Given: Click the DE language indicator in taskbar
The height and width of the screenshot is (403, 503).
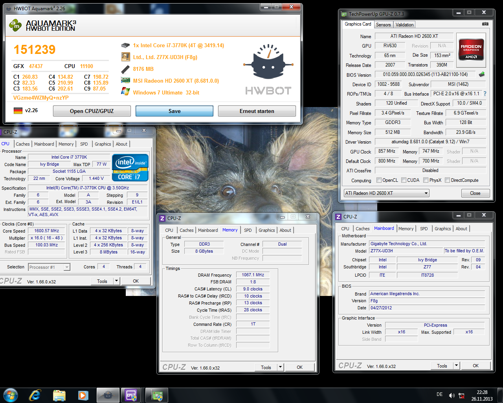Looking at the screenshot, I should (x=439, y=394).
